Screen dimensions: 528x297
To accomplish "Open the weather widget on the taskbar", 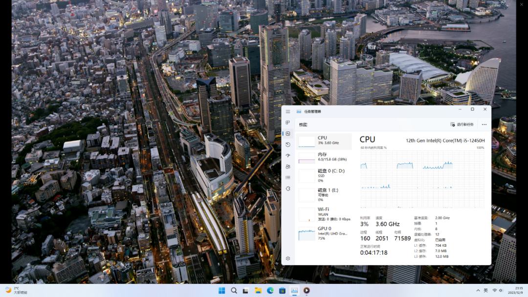I will (16, 290).
